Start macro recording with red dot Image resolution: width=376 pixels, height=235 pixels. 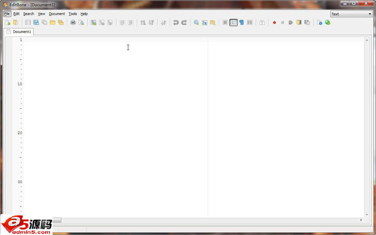pos(274,23)
